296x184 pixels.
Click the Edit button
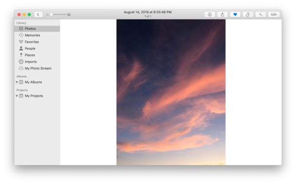click(274, 15)
